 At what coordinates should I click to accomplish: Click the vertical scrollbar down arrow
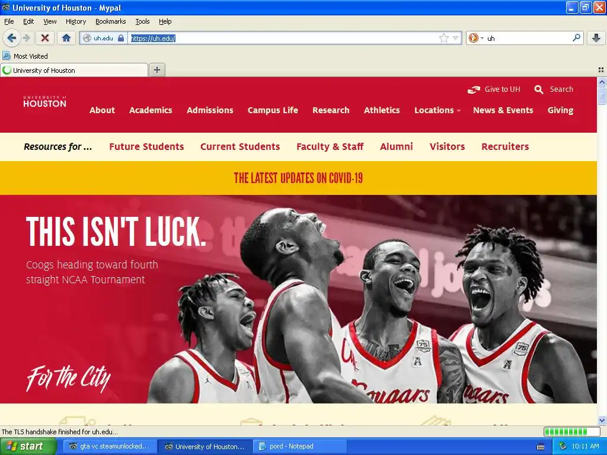(602, 420)
